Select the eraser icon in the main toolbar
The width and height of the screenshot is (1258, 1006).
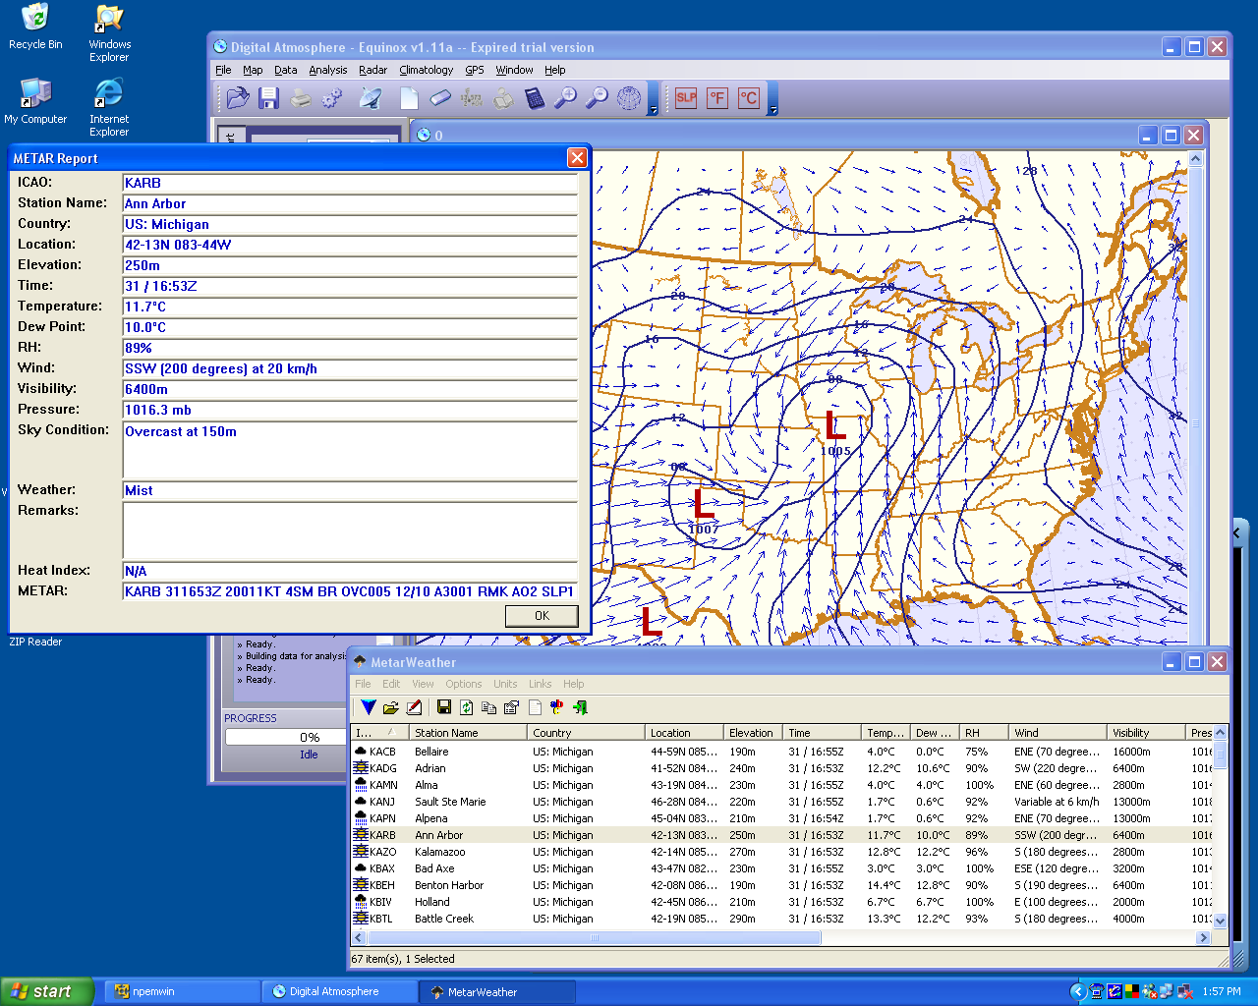pos(440,98)
